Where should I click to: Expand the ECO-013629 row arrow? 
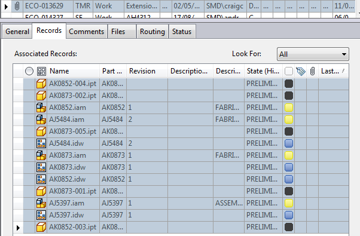[x=6, y=7]
